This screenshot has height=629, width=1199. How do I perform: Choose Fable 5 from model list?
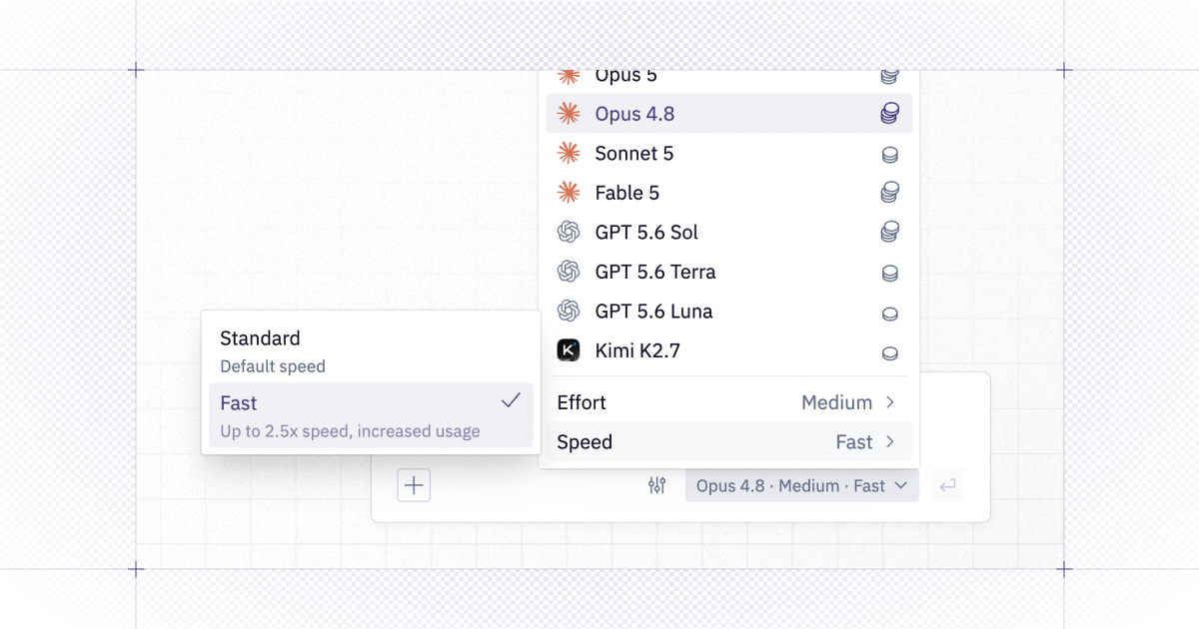coord(728,193)
